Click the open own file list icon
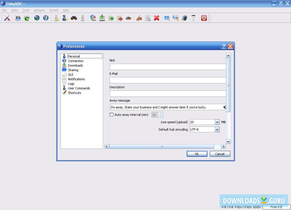This screenshot has width=291, height=210. click(18, 18)
